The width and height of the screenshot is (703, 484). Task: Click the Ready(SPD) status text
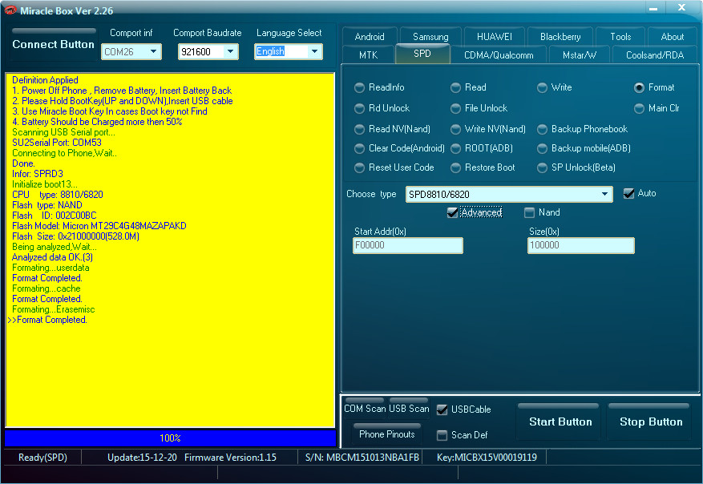pyautogui.click(x=42, y=458)
